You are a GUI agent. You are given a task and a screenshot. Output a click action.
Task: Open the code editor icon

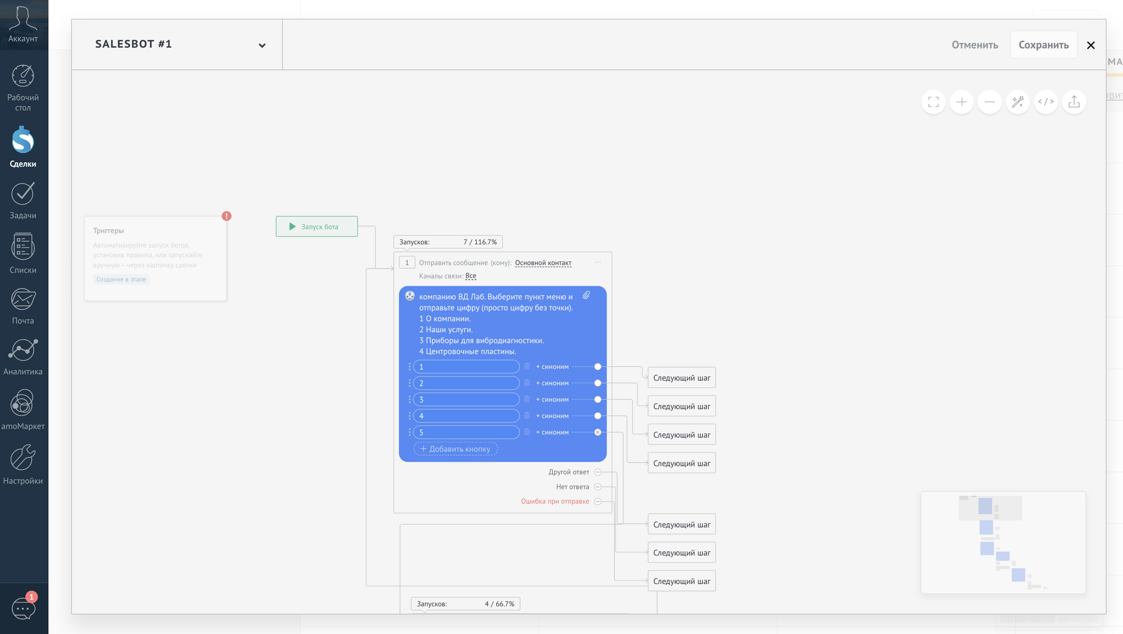pyautogui.click(x=1046, y=102)
